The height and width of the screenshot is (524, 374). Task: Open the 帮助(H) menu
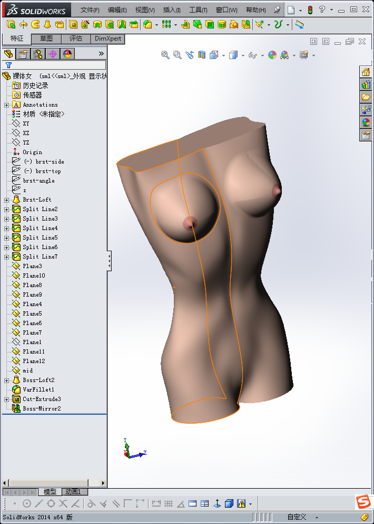pyautogui.click(x=256, y=10)
